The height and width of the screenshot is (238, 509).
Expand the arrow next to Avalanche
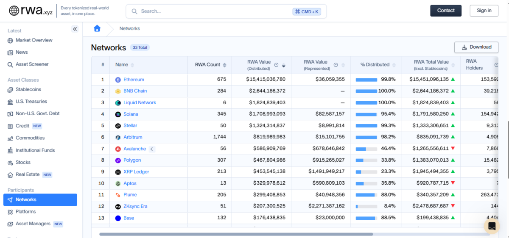click(152, 149)
